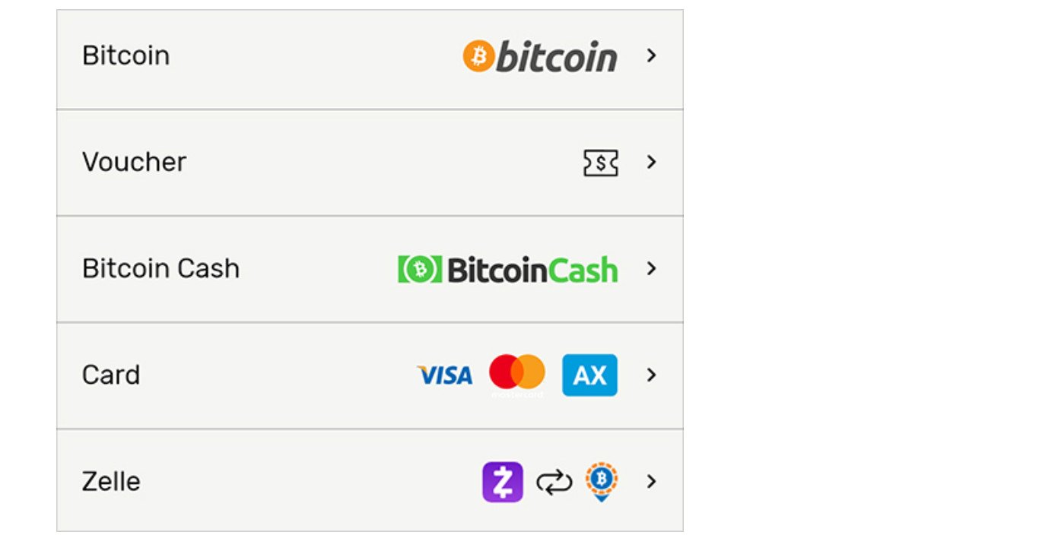Click the Bitcoin map pin icon
1039x538 pixels.
click(601, 482)
